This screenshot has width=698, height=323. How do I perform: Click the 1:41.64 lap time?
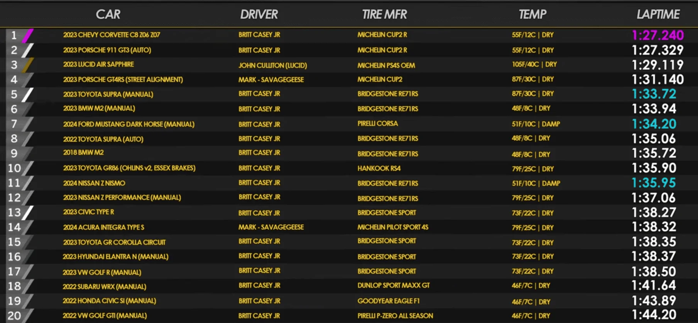pos(654,285)
